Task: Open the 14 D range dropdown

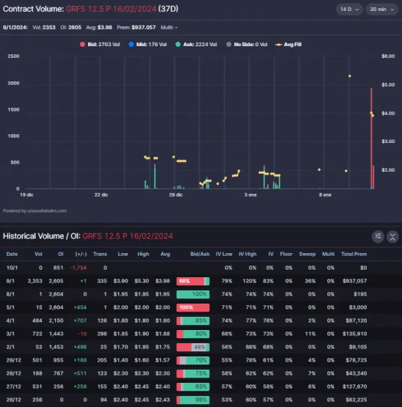Action: point(349,10)
